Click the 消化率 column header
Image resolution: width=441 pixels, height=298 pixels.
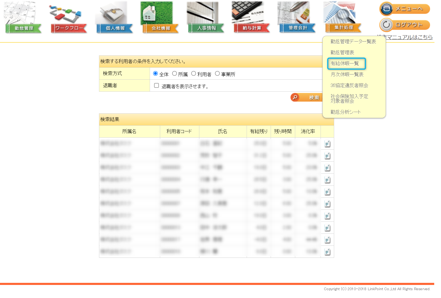(x=308, y=131)
